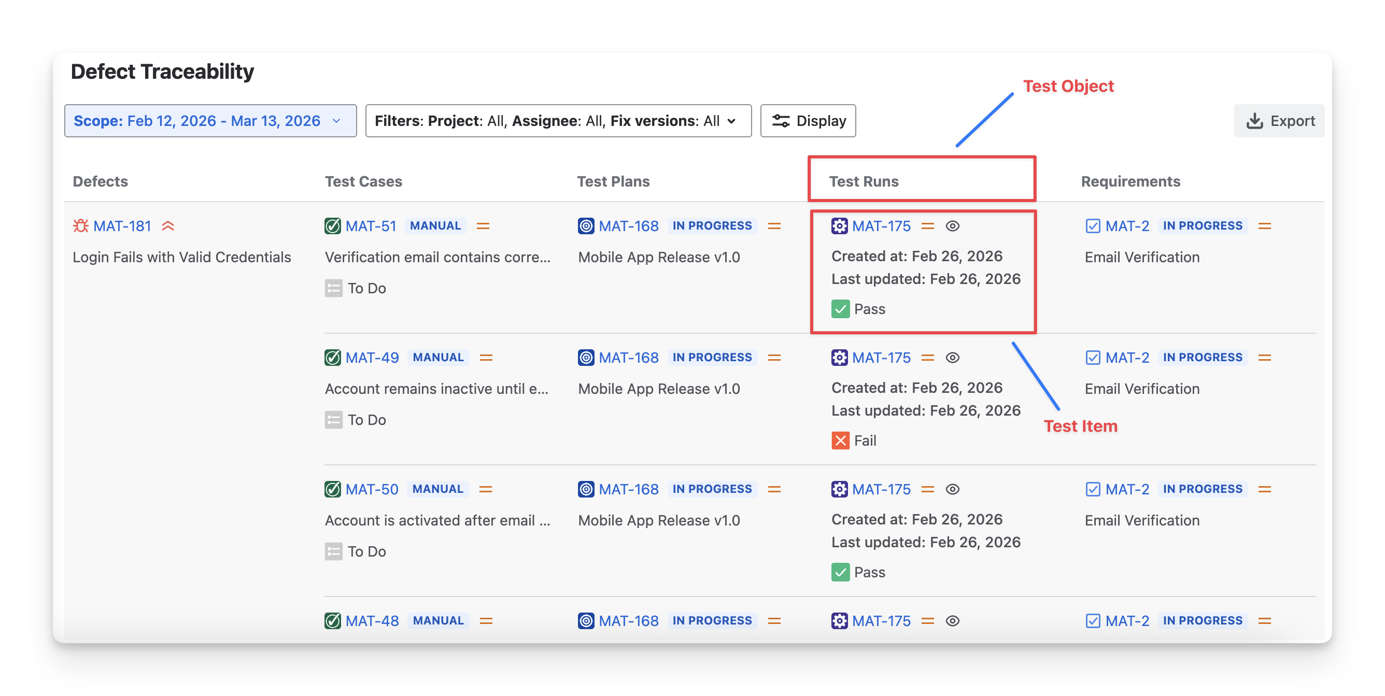Click the To Do status icon under MAT-49

pos(333,420)
